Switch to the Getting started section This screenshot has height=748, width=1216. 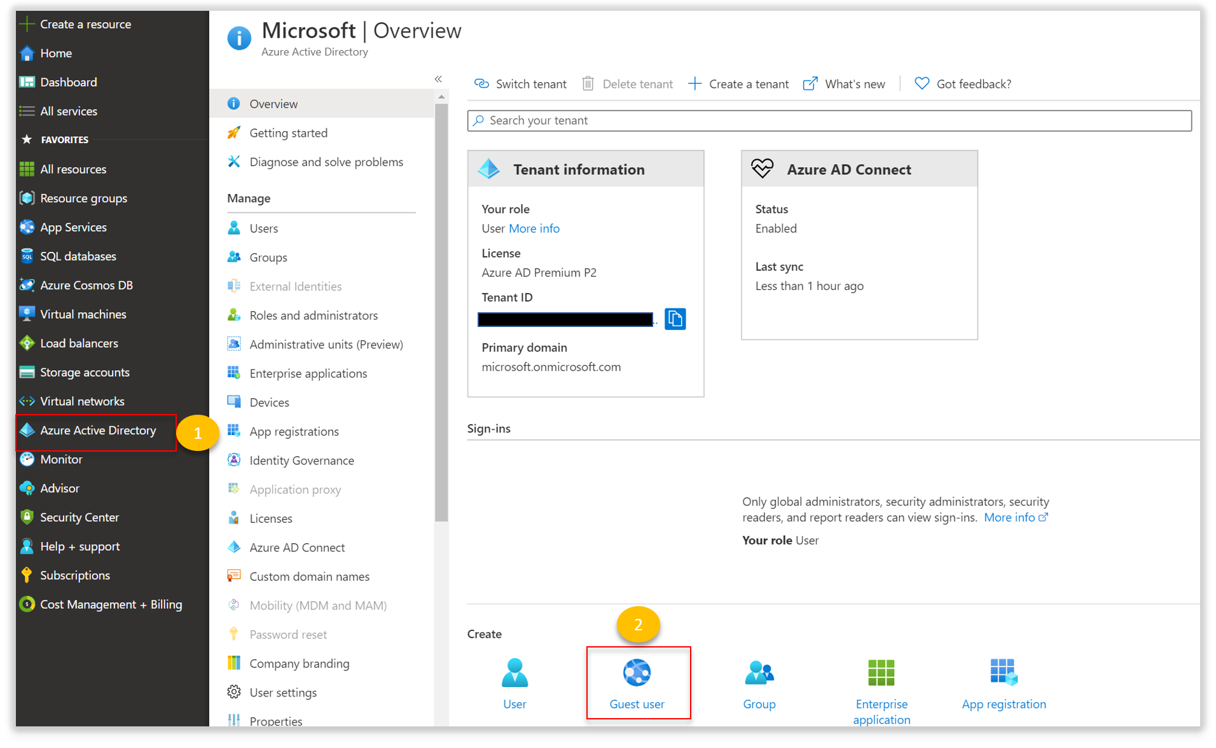point(288,132)
